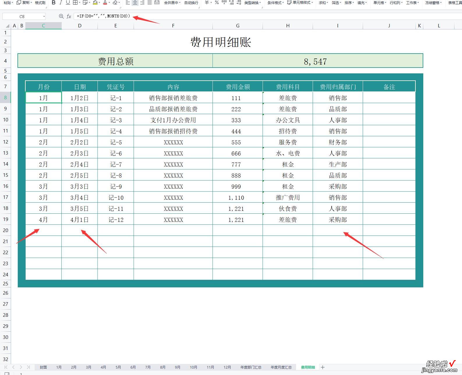
Task: Click the Name Box showing C8
Action: [x=22, y=17]
